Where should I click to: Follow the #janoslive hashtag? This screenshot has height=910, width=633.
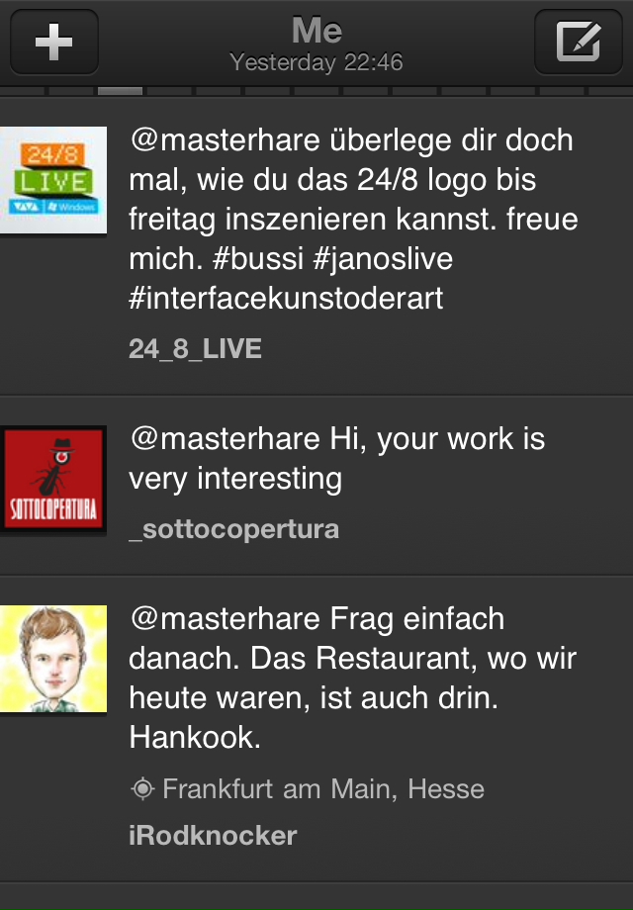click(x=383, y=259)
